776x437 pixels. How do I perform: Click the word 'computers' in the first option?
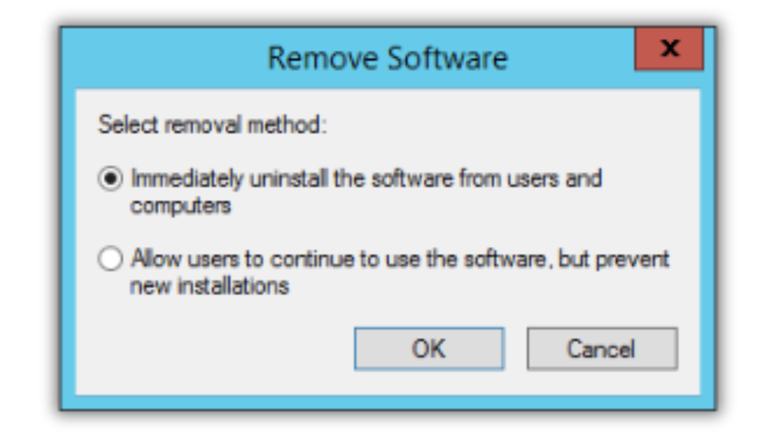[x=181, y=206]
